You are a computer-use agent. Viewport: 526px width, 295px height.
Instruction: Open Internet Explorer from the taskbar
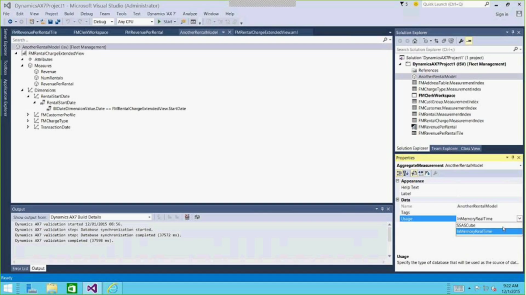112,288
